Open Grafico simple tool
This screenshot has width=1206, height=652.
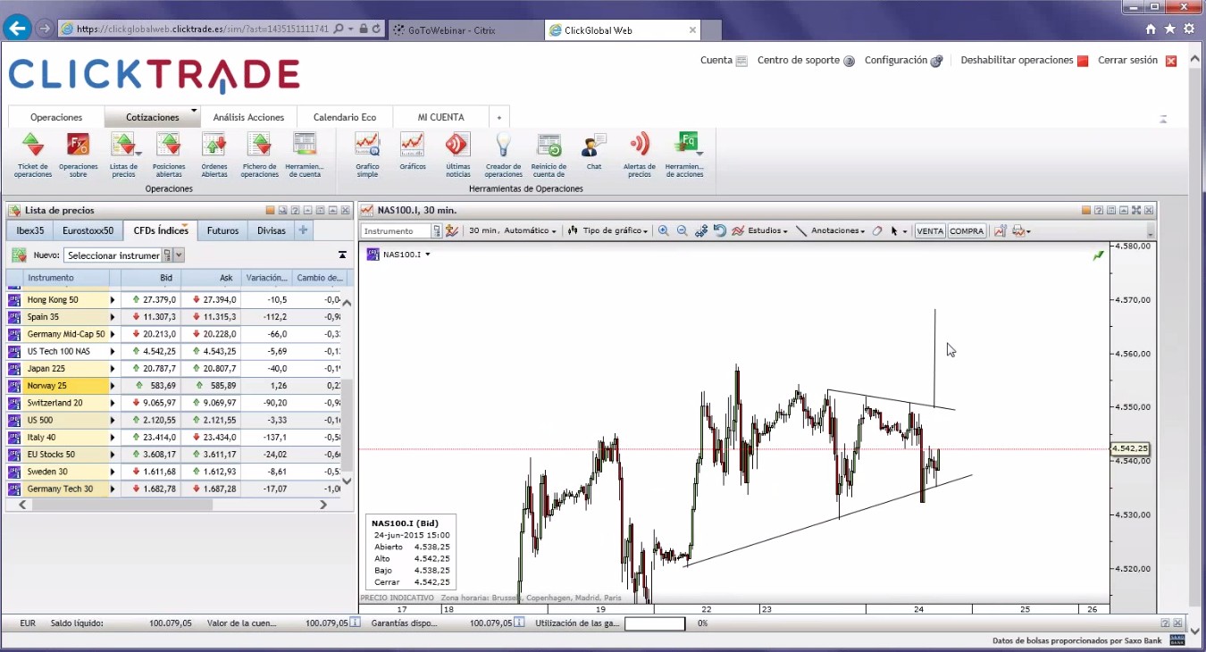tap(367, 154)
